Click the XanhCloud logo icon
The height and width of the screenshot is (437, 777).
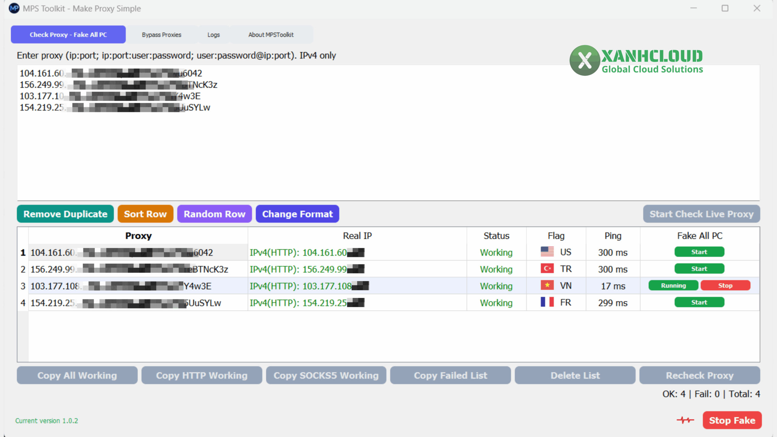coord(585,60)
